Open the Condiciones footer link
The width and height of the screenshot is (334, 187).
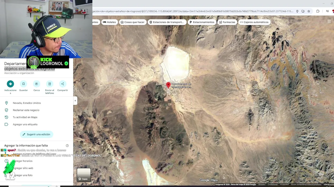tap(273, 184)
